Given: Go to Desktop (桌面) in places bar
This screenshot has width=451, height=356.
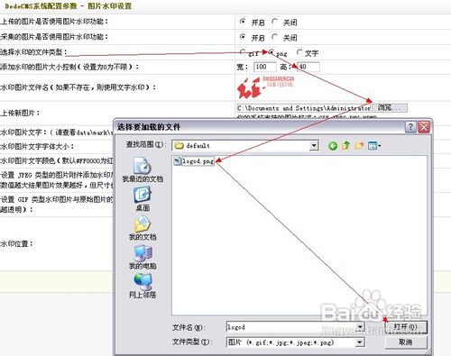Looking at the screenshot, I should pos(143,199).
